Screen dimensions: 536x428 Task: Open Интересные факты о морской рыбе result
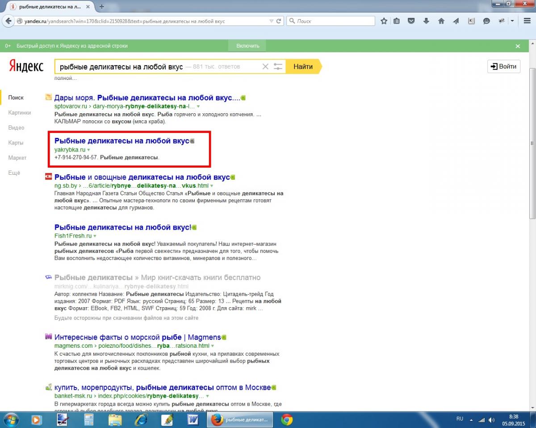pyautogui.click(x=138, y=337)
